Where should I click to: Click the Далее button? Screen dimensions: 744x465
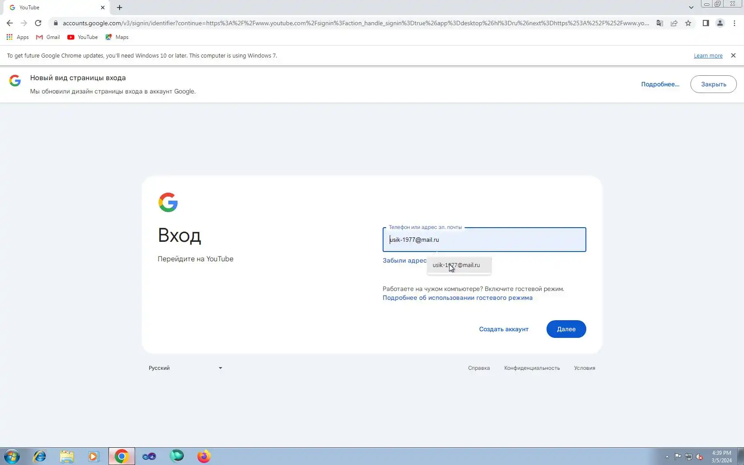(566, 329)
